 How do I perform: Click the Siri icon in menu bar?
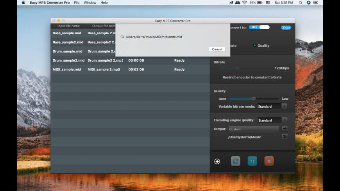point(308,3)
